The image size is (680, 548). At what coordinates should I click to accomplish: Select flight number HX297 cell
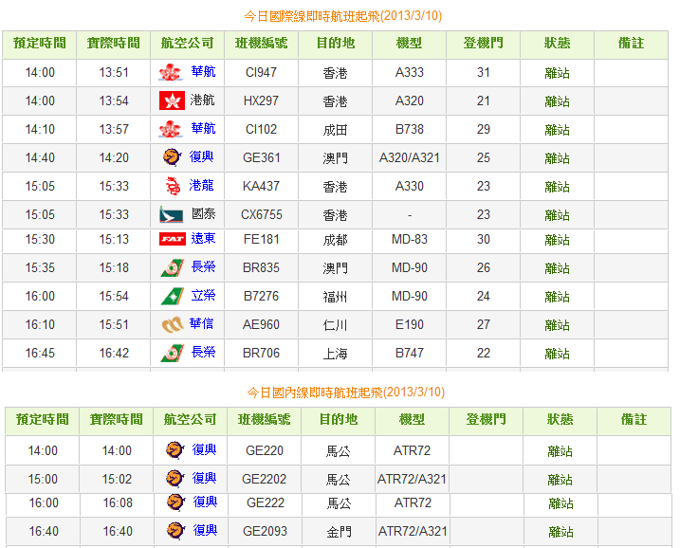click(261, 101)
